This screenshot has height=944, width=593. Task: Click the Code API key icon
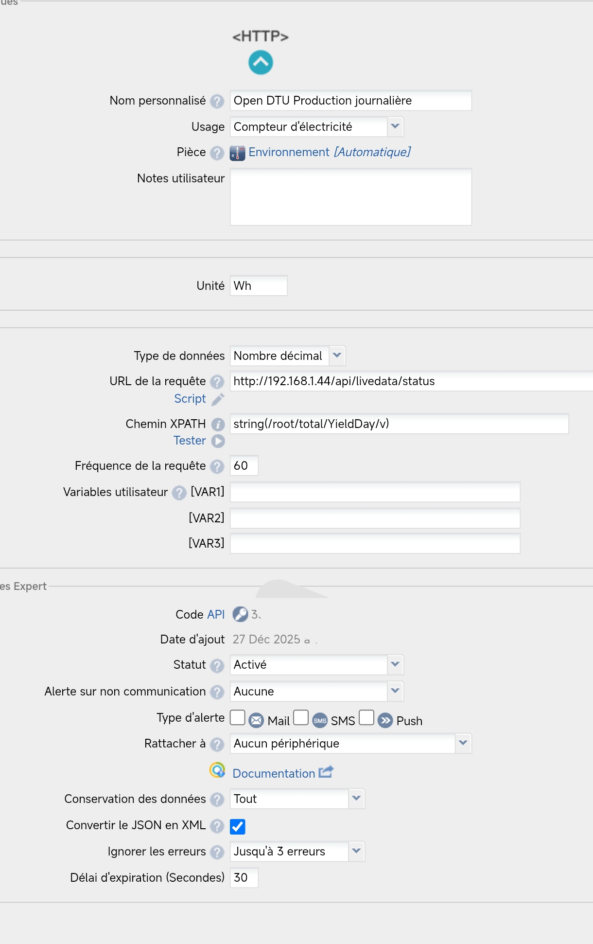[240, 614]
